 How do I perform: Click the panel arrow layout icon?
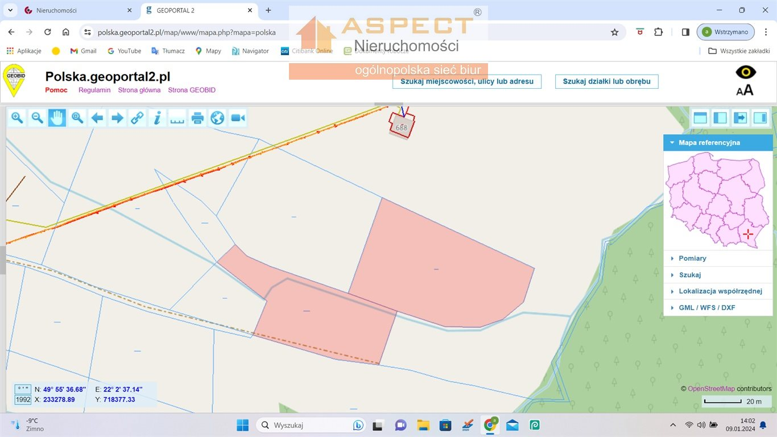740,118
